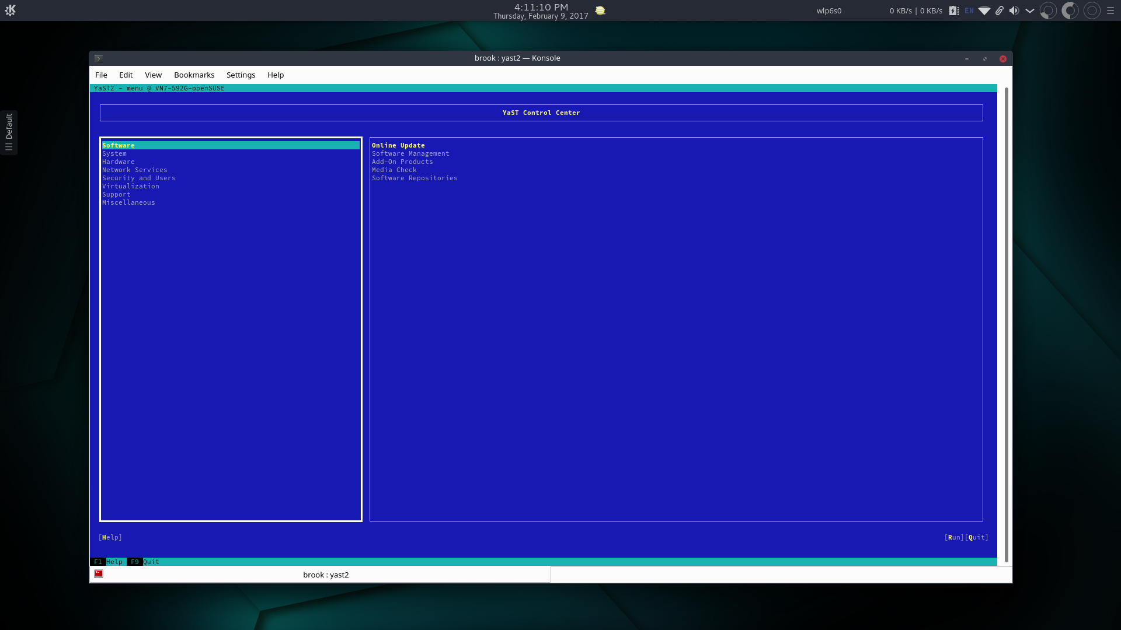Click the YaST Control Center heading
The height and width of the screenshot is (630, 1121).
coord(541,113)
